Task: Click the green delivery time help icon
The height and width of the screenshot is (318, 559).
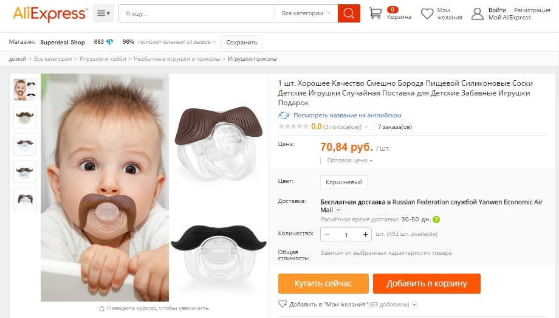Action: 436,219
